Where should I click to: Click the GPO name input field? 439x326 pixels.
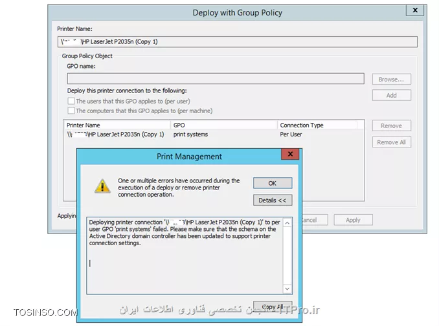pyautogui.click(x=216, y=78)
